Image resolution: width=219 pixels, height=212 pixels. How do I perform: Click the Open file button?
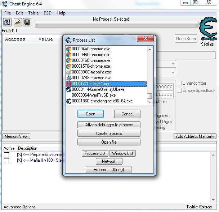pos(109,142)
